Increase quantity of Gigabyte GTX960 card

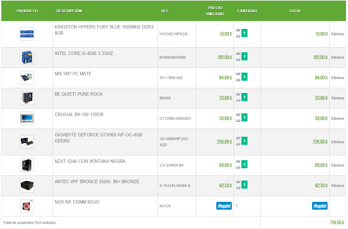click(x=238, y=138)
